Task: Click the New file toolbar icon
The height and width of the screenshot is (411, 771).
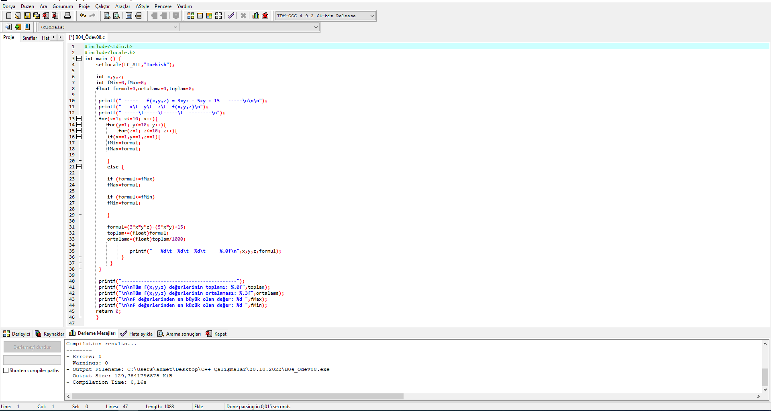Action: coord(8,16)
